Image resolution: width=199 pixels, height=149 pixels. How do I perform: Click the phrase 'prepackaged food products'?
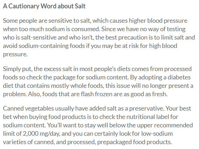[134, 142]
